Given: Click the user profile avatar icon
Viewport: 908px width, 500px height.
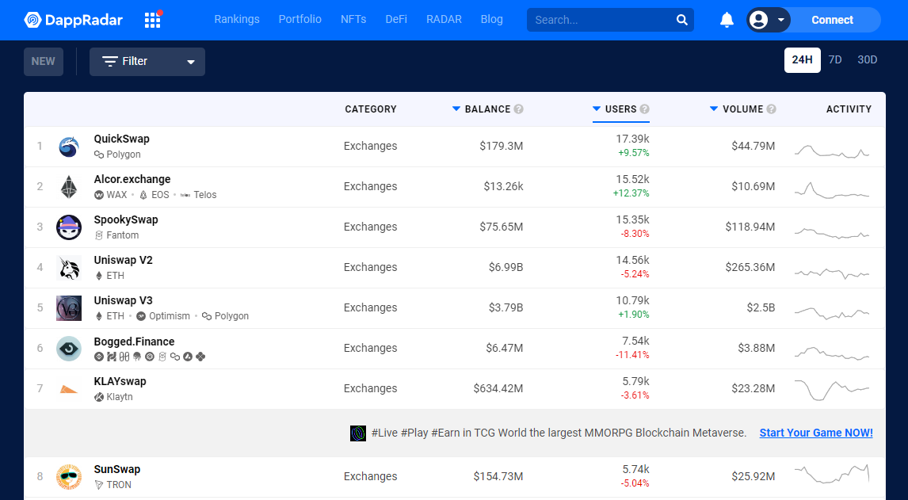Looking at the screenshot, I should click(758, 20).
